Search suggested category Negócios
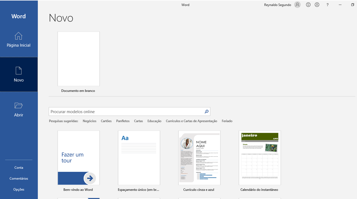 tap(90, 121)
